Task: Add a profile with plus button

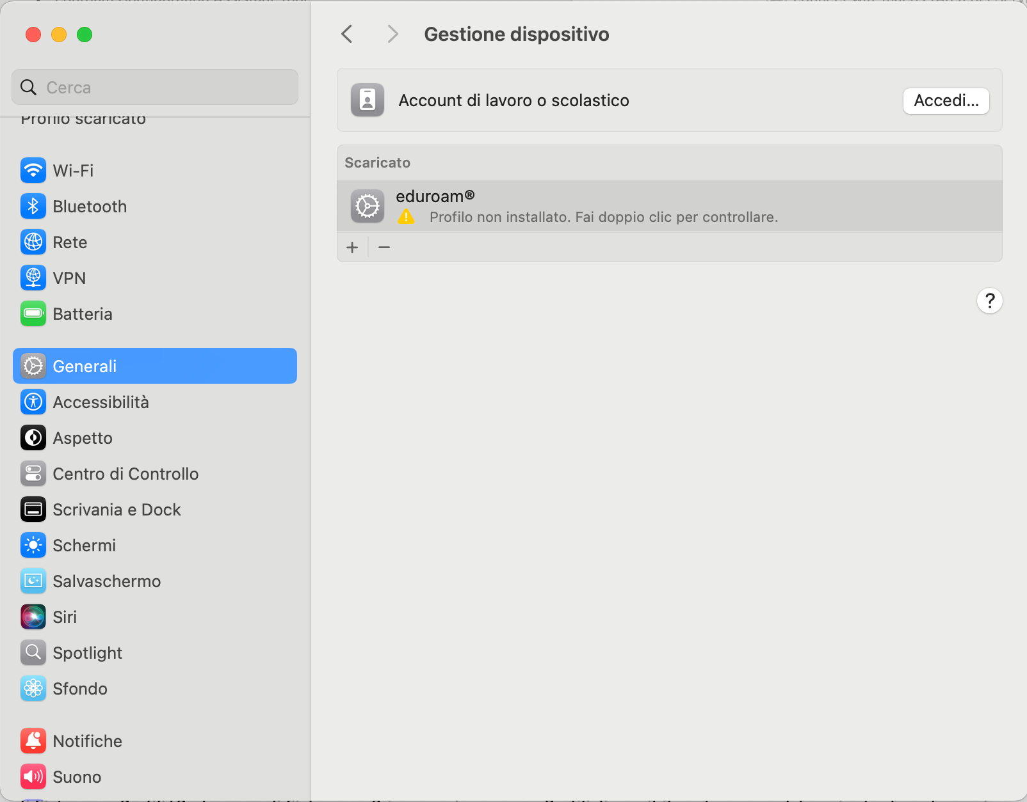Action: tap(352, 248)
